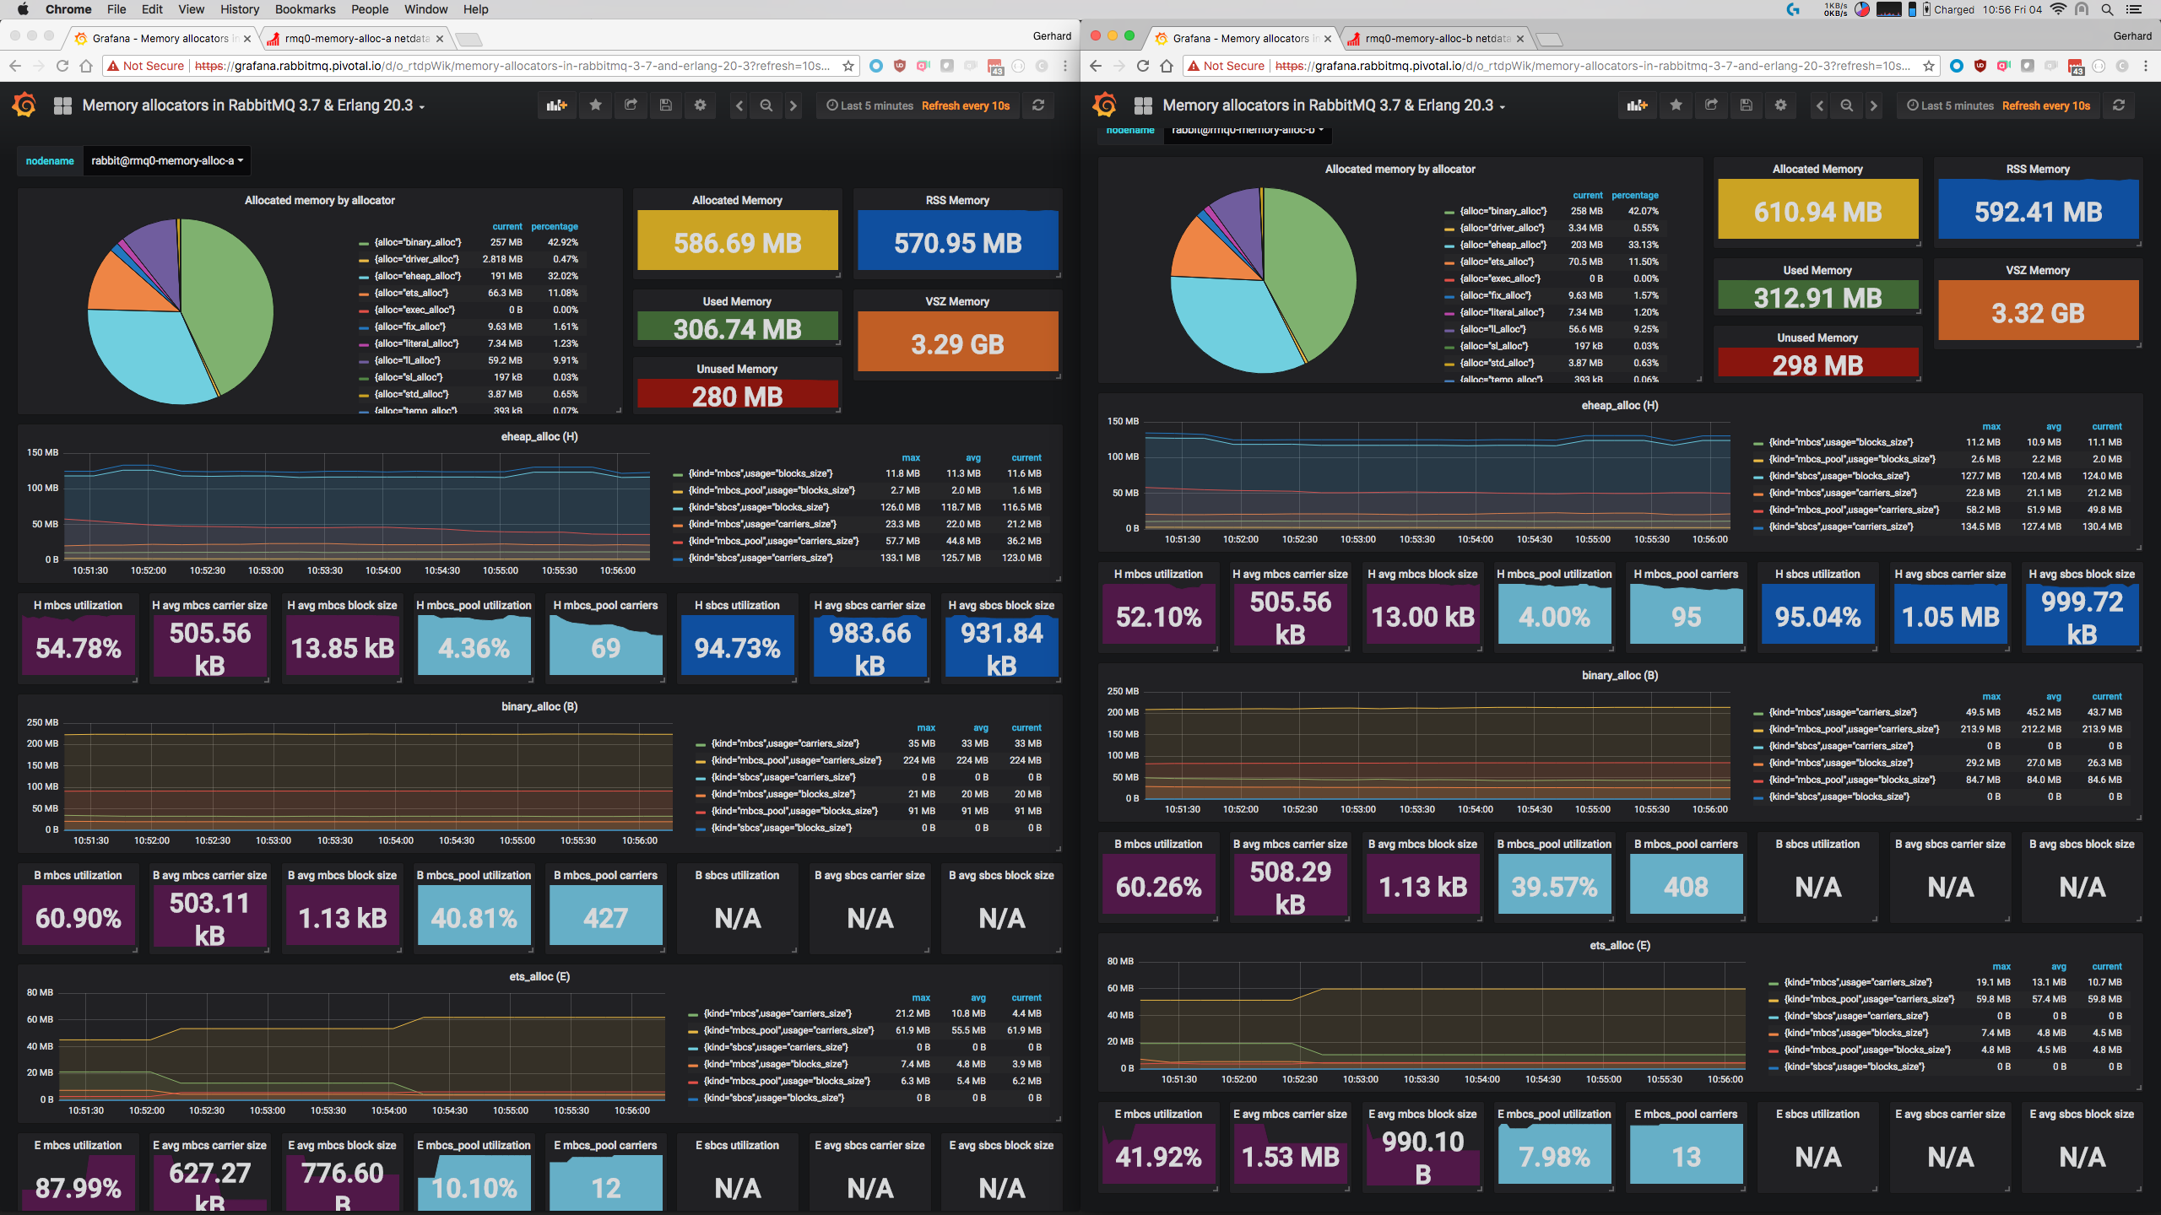Click left panel title eheap_alloc (H)
2161x1215 pixels.
coord(539,436)
